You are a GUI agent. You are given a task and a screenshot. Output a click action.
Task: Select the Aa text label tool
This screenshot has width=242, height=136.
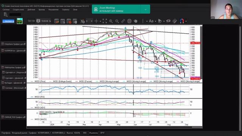(151, 21)
